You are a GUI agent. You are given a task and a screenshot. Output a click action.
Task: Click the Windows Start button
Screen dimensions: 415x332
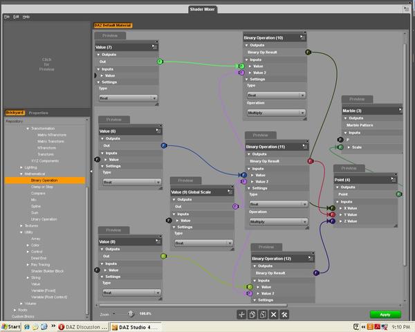[x=11, y=326]
